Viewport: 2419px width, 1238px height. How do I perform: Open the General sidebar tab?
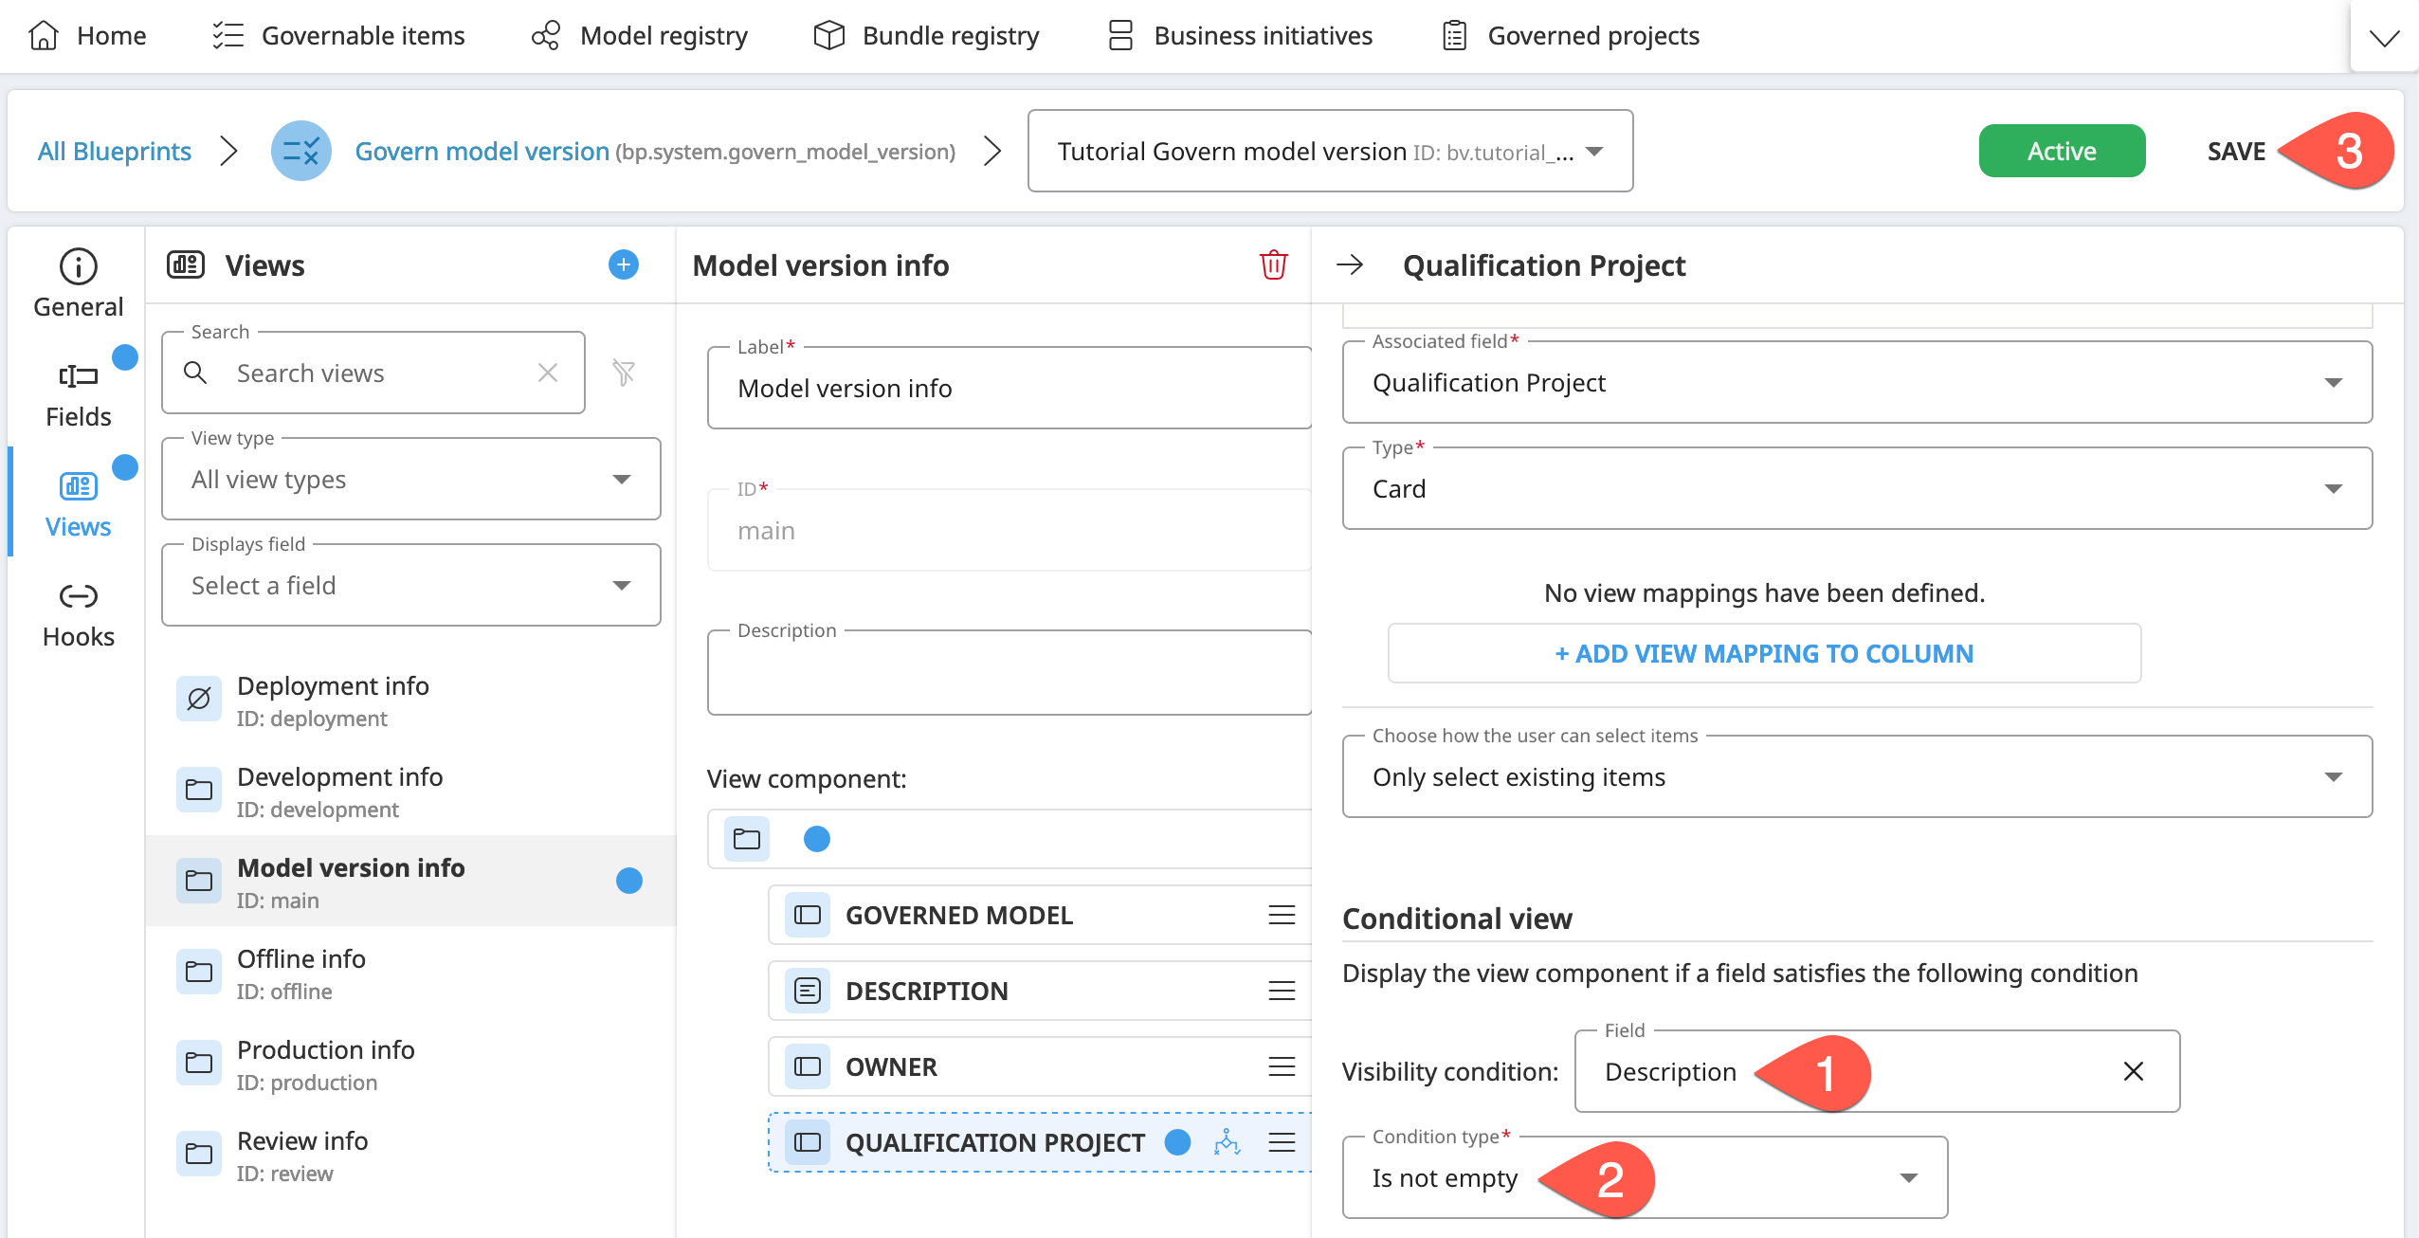pyautogui.click(x=78, y=283)
